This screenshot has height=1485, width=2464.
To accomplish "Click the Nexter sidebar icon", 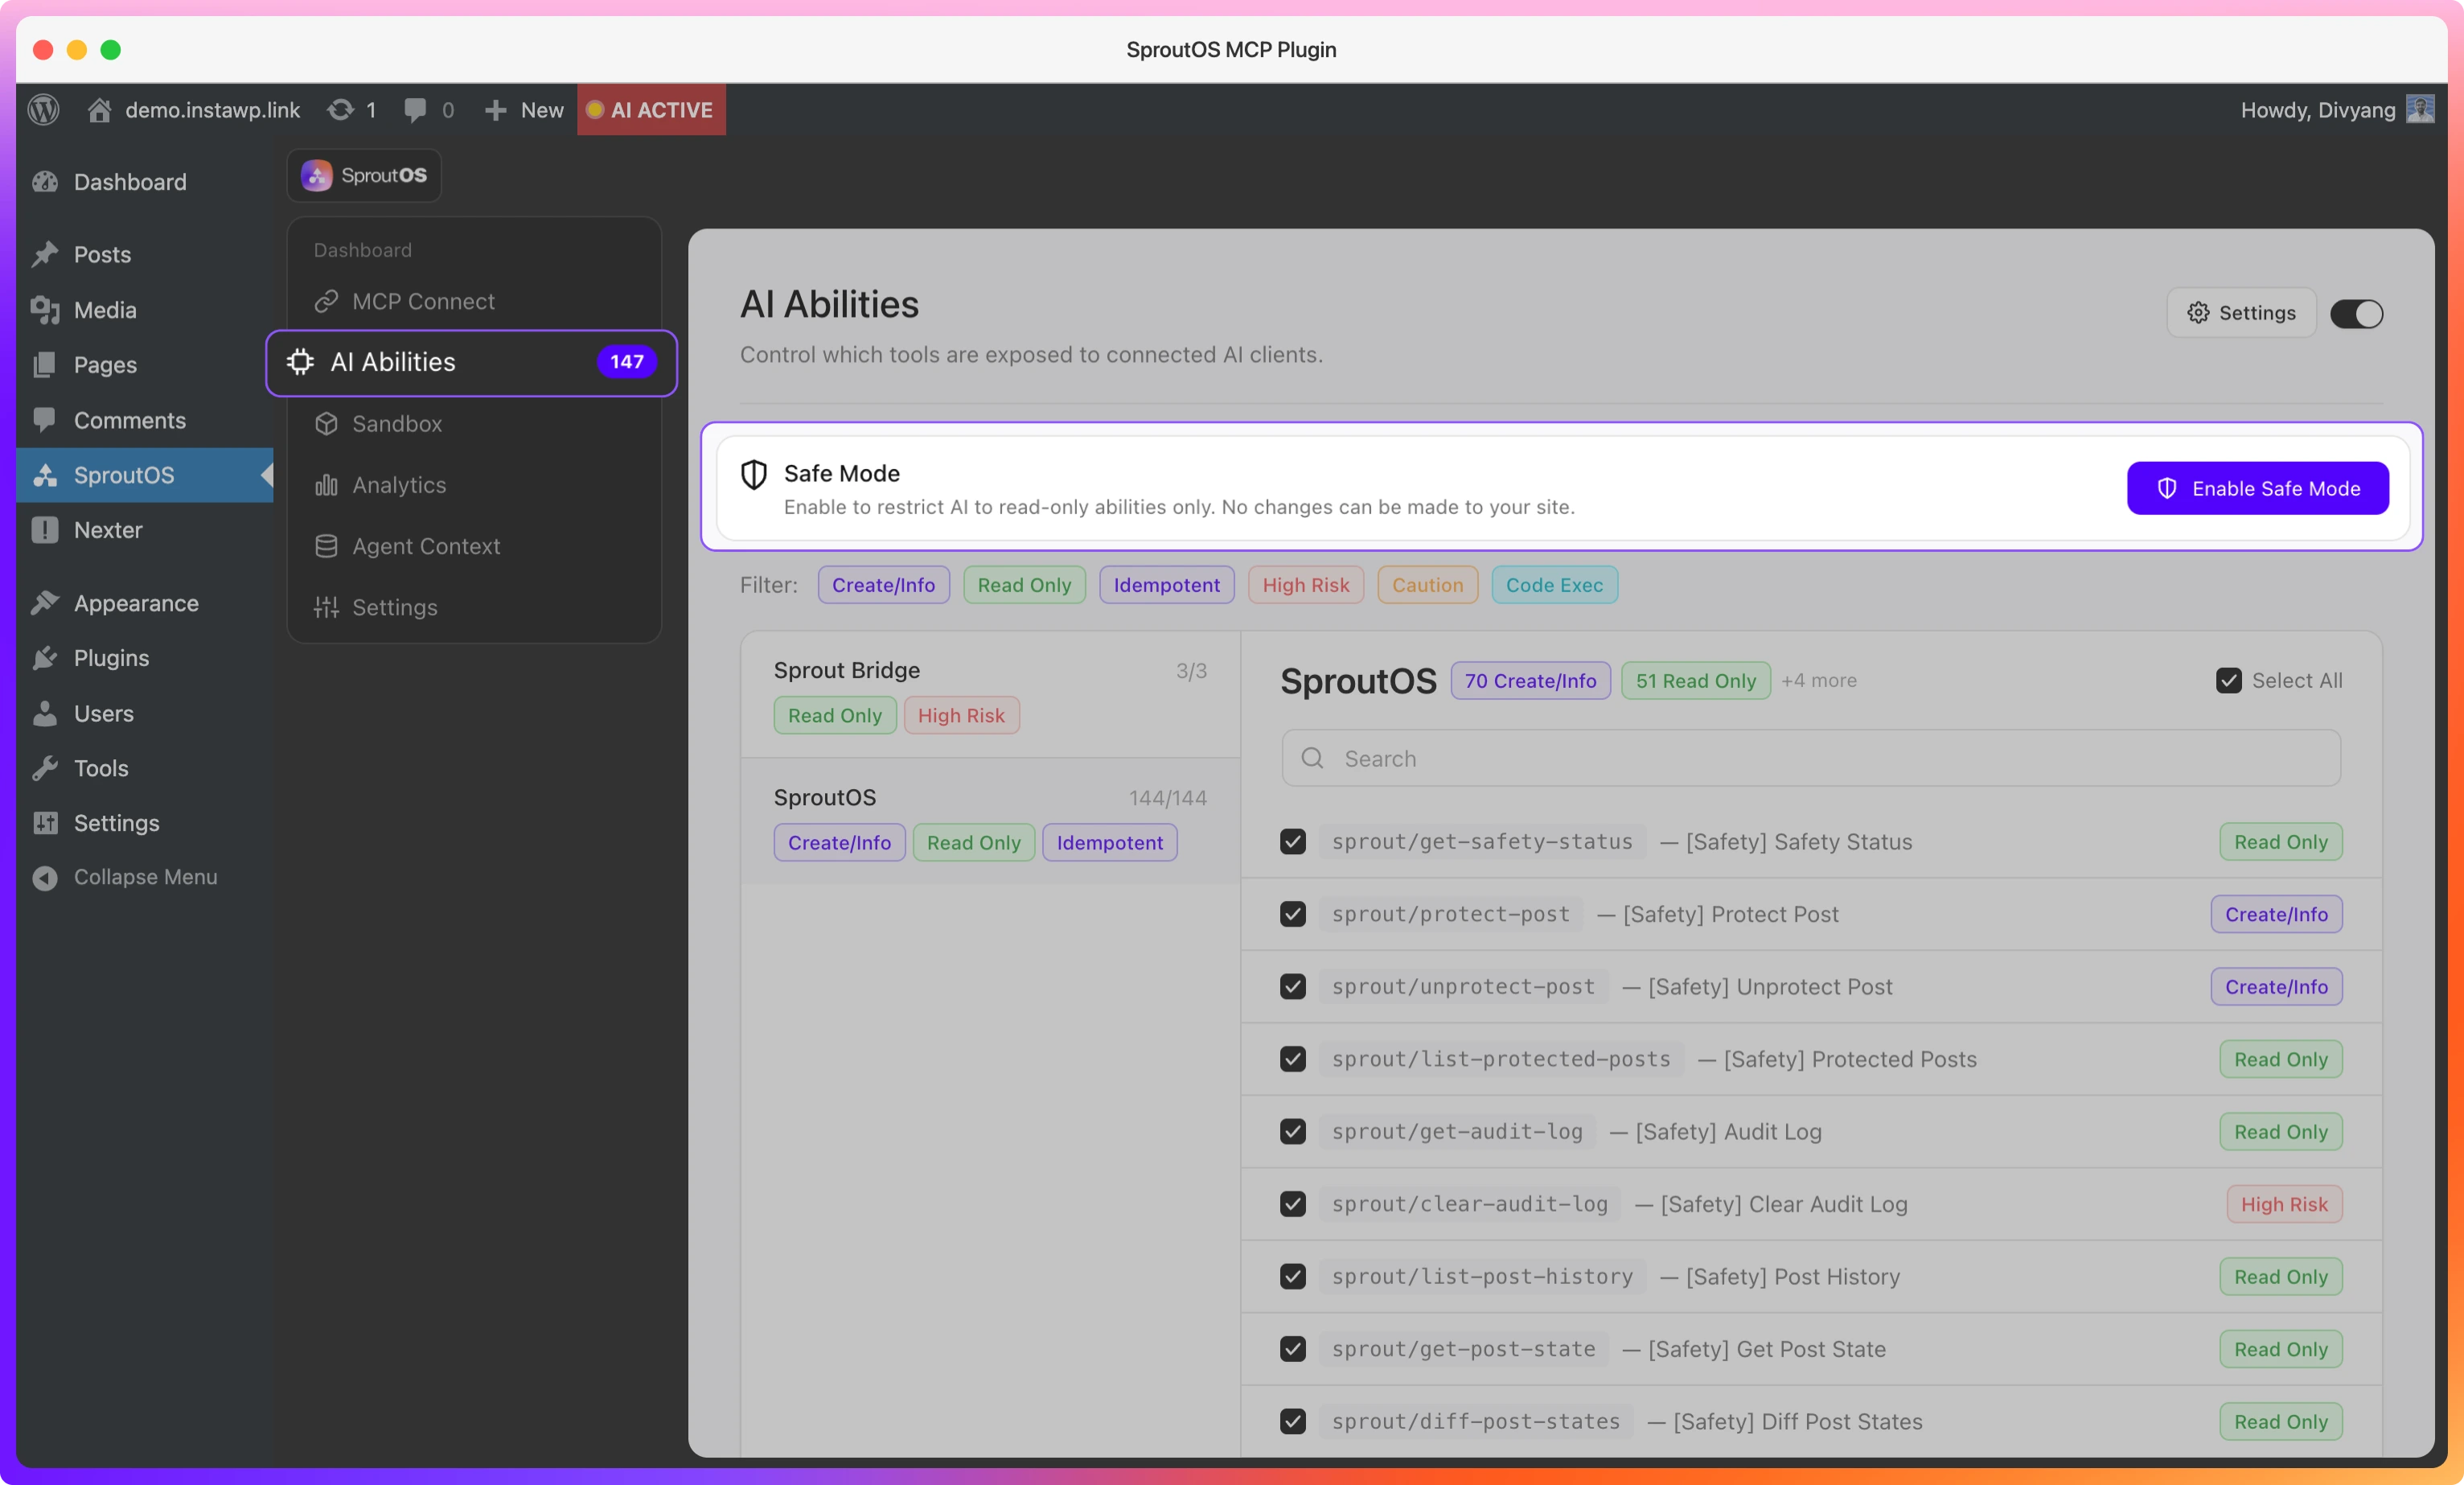I will (45, 530).
